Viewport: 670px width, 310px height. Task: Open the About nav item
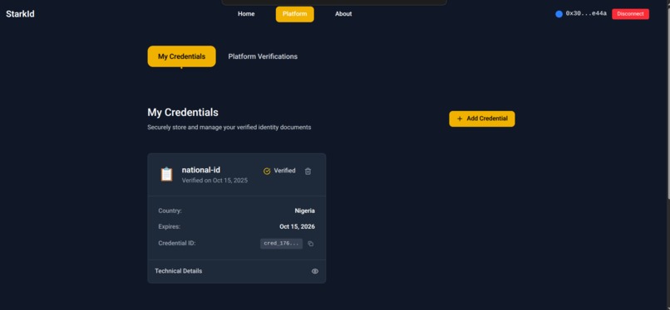pos(343,14)
